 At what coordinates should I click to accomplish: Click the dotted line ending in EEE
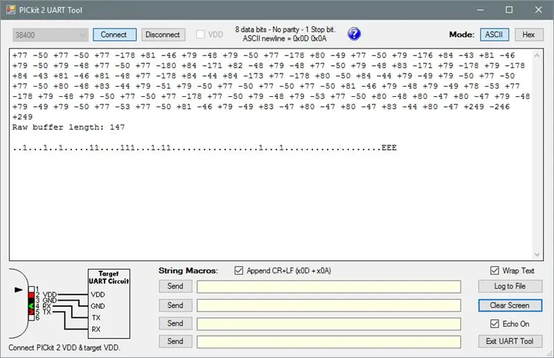[x=204, y=147]
